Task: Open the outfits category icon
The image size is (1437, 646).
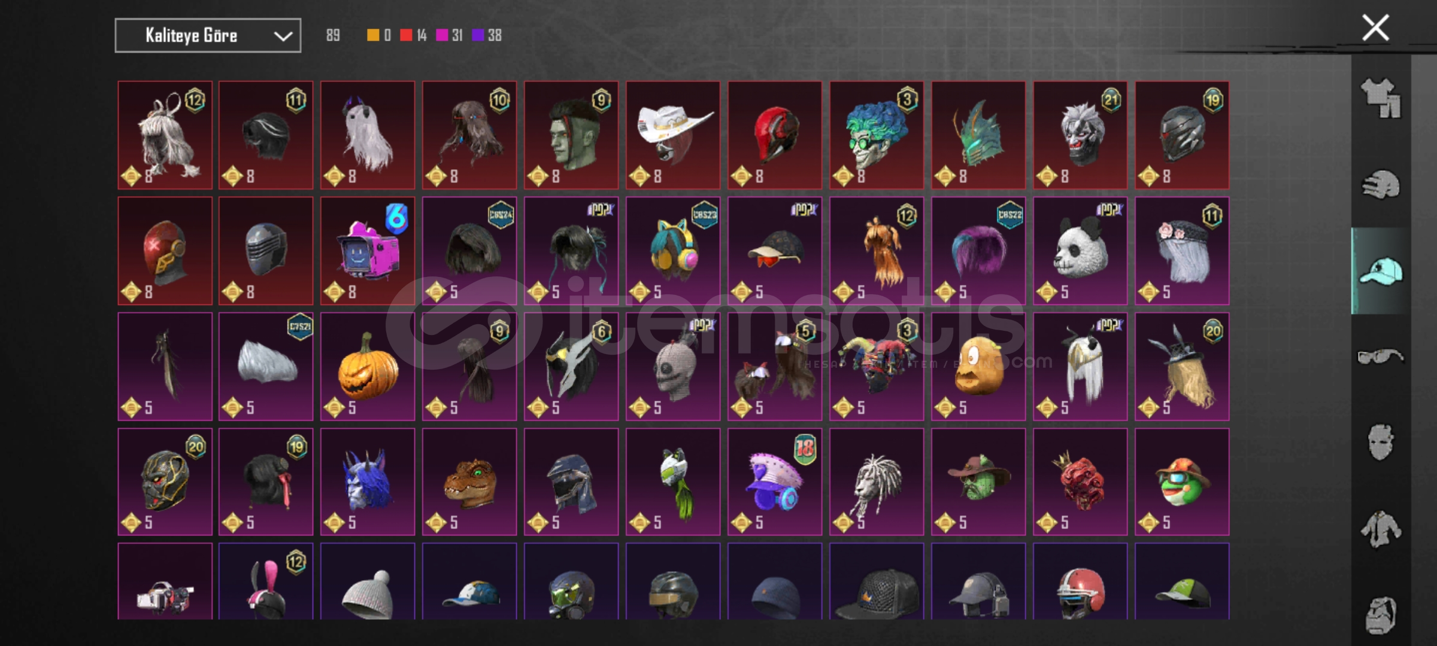Action: (1381, 97)
